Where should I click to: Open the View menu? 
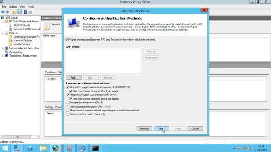coord(22,7)
